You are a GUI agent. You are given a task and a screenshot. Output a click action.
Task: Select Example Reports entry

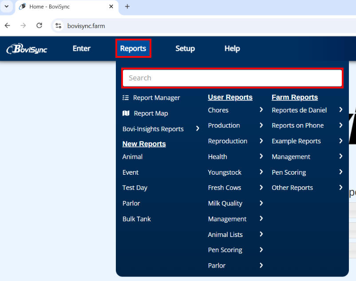click(x=296, y=141)
